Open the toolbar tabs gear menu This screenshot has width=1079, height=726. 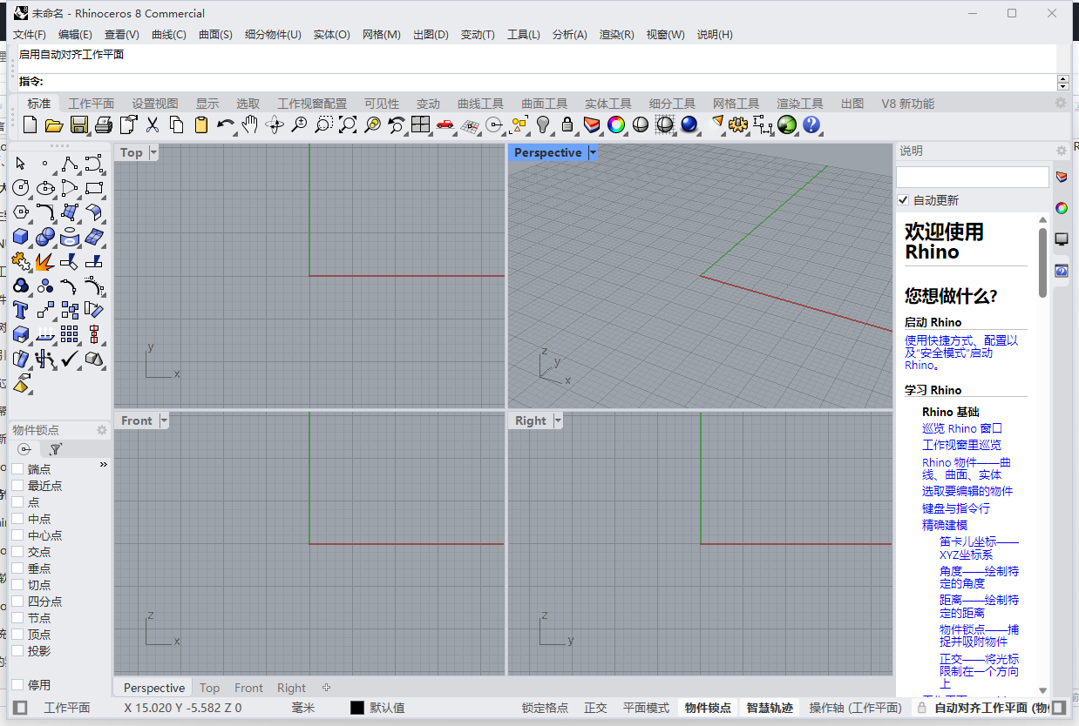click(1061, 103)
